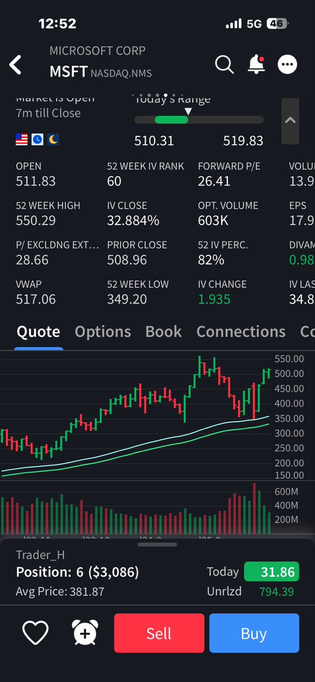Viewport: 315px width, 682px height.
Task: Add MSFT to favorites heart icon
Action: coord(35,633)
